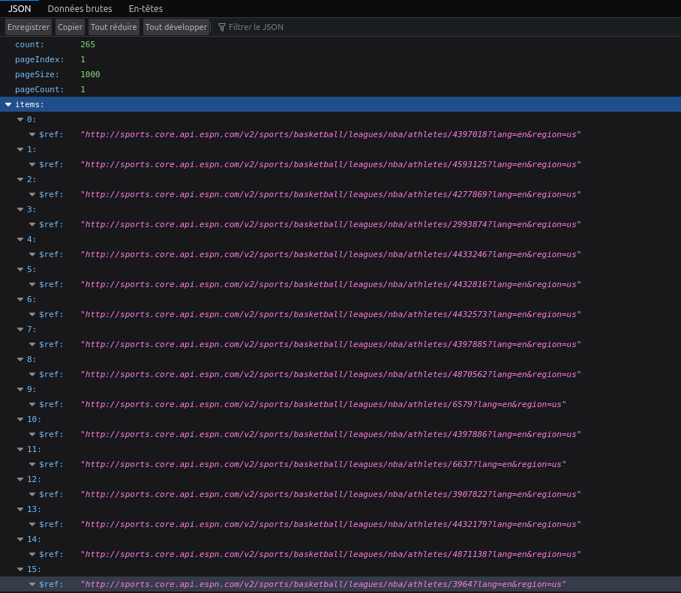Collapse item 9 node arrow
The image size is (681, 593).
pyautogui.click(x=19, y=390)
